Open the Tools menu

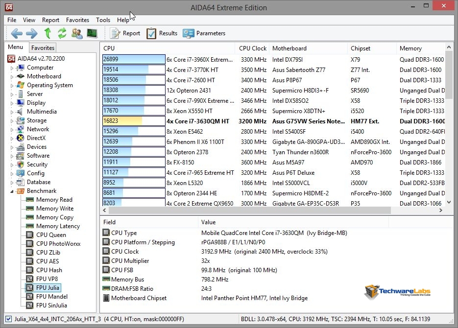pyautogui.click(x=103, y=20)
